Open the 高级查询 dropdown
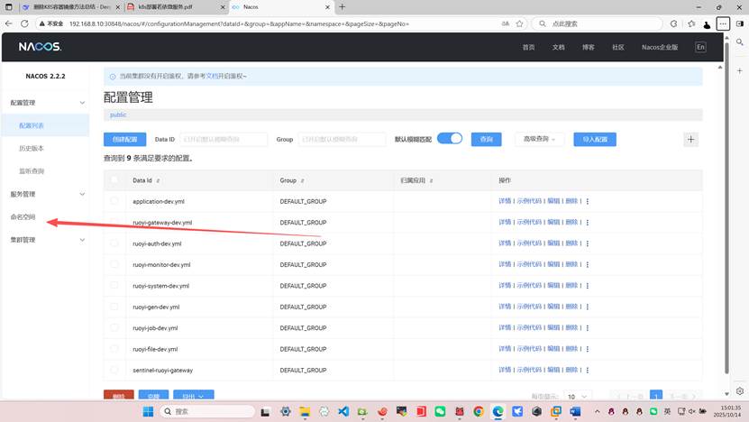 click(540, 139)
